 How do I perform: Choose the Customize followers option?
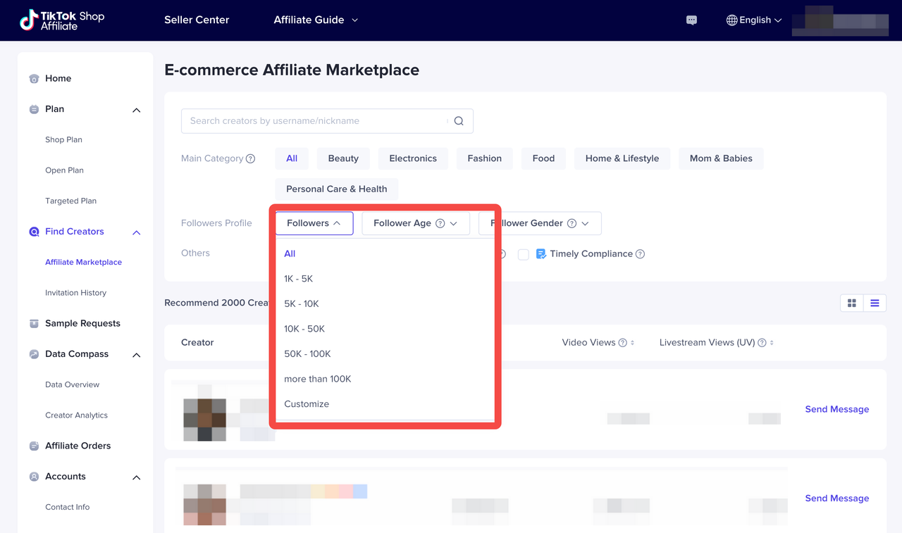[307, 404]
